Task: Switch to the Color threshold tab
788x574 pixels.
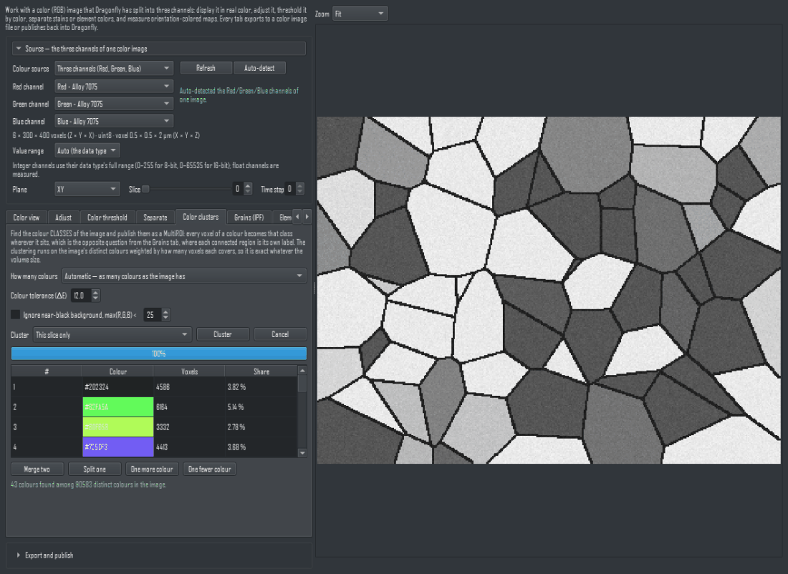Action: point(107,218)
